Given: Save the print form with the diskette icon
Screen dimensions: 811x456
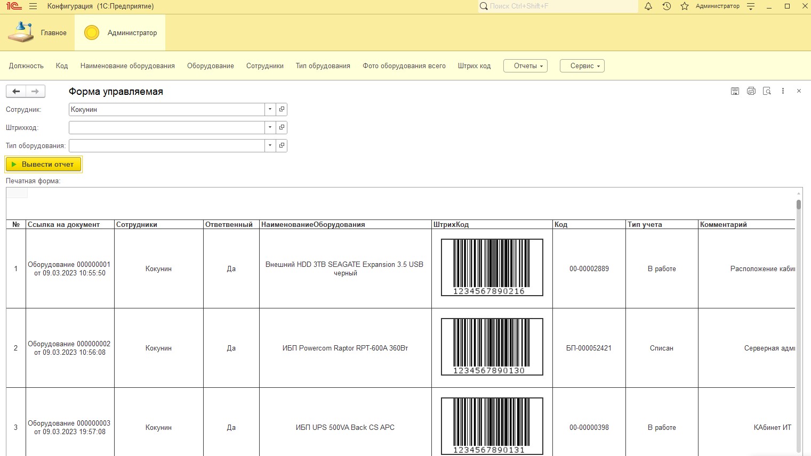Looking at the screenshot, I should [735, 91].
